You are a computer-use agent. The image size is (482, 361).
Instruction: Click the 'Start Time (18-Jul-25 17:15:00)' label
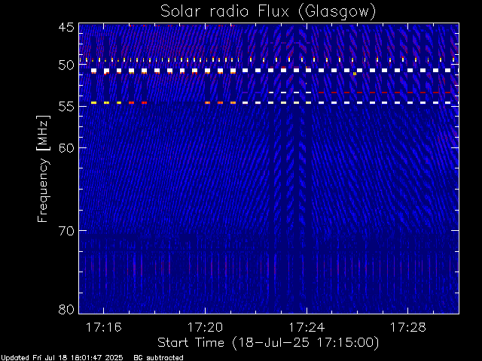(268, 343)
